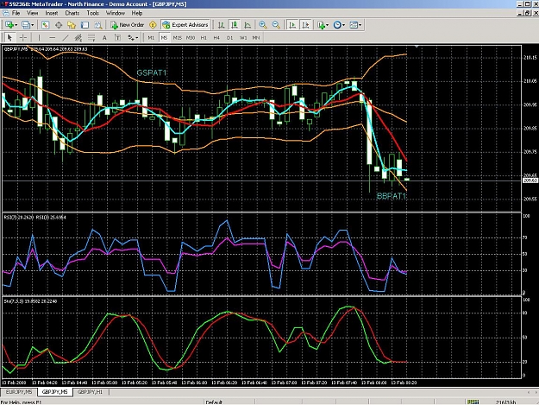Switch to Line Chart display

248,25
